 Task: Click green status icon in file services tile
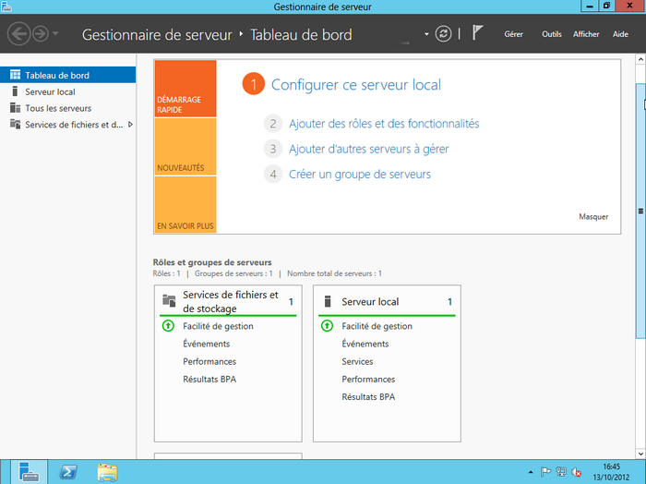pos(168,326)
